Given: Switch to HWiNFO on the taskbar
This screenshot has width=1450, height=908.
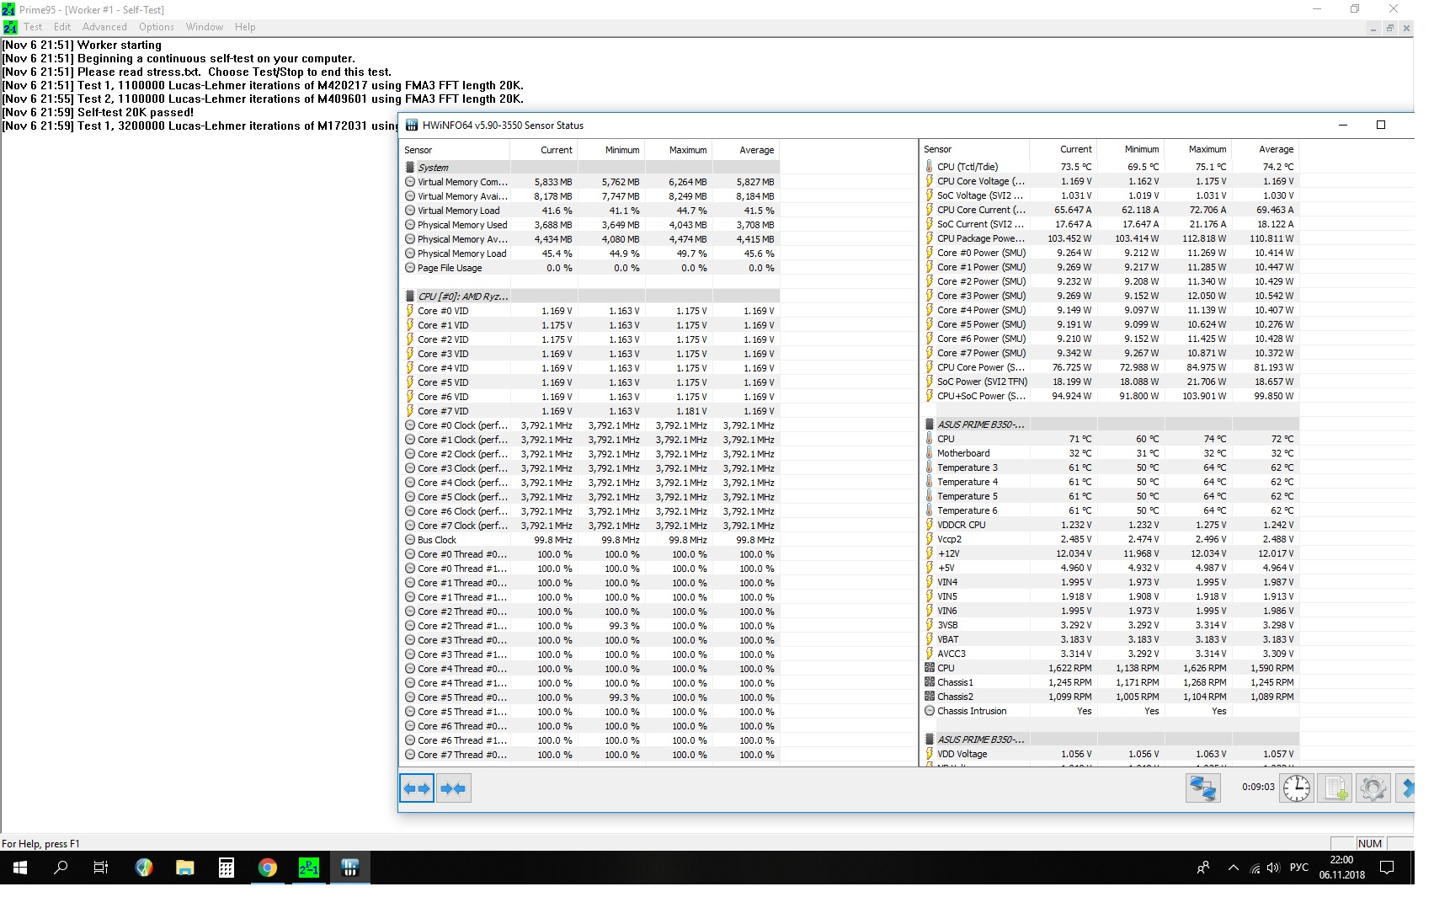Looking at the screenshot, I should pos(350,868).
